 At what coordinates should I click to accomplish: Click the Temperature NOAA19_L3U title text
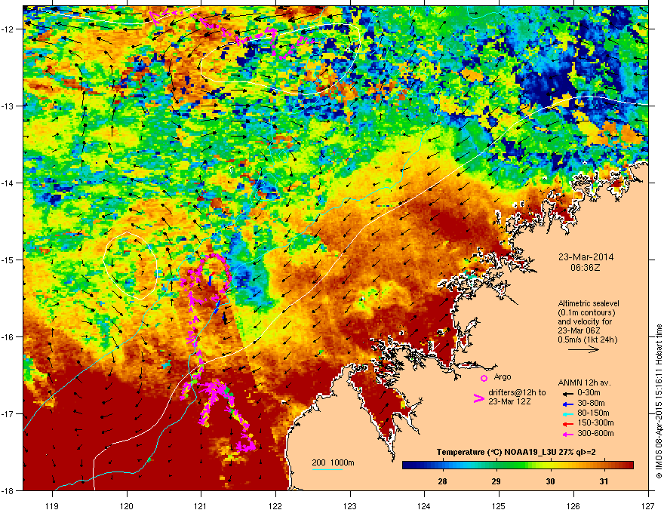pos(517,453)
